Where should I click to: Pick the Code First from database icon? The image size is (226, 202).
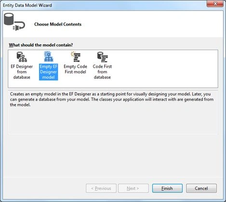[103, 57]
